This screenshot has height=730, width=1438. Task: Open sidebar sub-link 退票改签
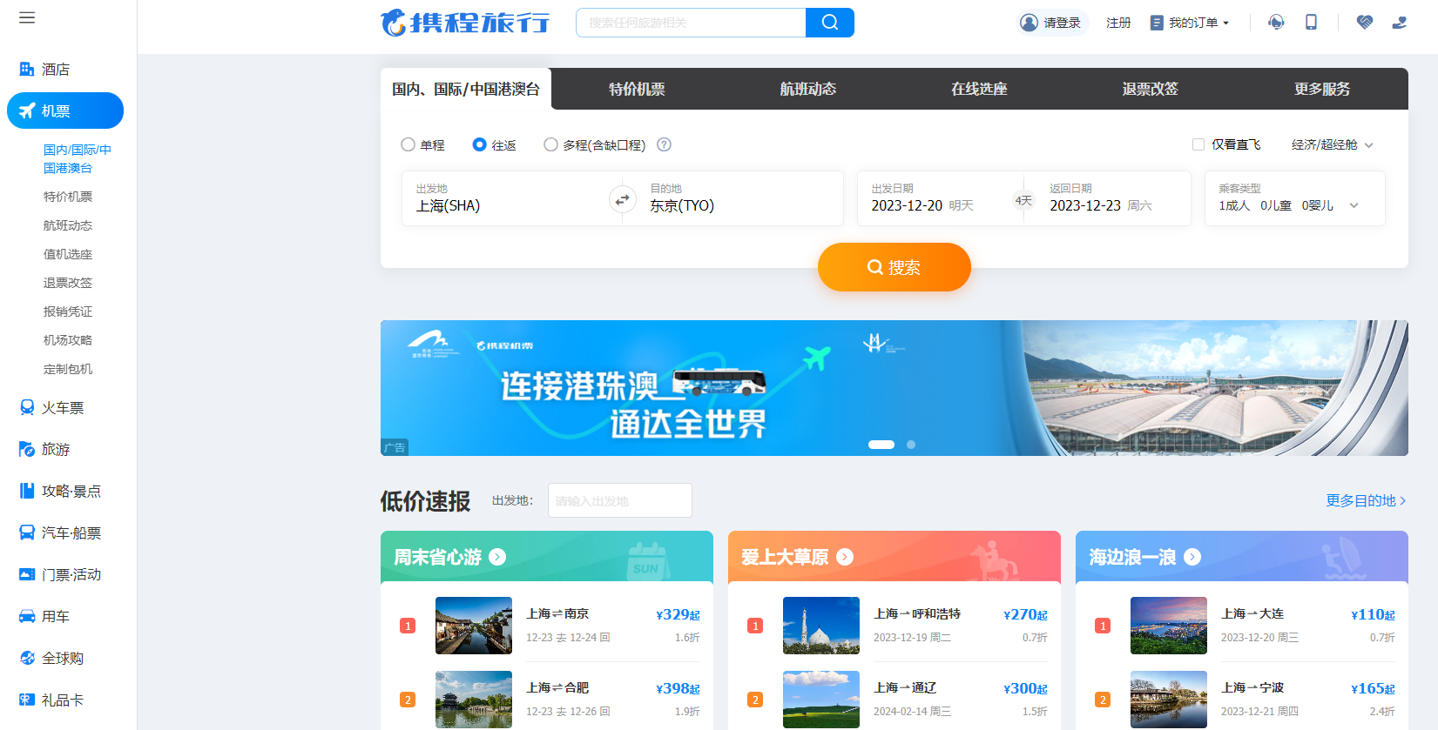[68, 283]
